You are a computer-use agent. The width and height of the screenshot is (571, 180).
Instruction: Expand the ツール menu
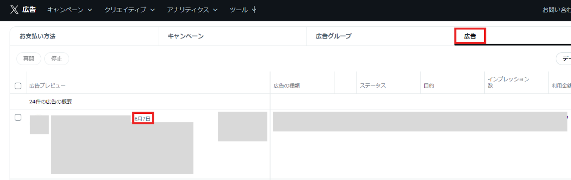[243, 10]
